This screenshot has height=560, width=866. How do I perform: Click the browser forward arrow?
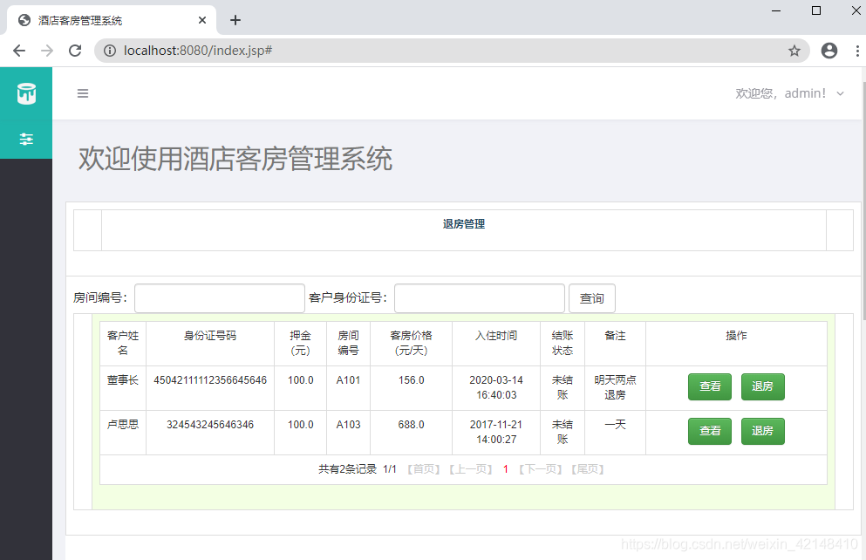point(47,51)
